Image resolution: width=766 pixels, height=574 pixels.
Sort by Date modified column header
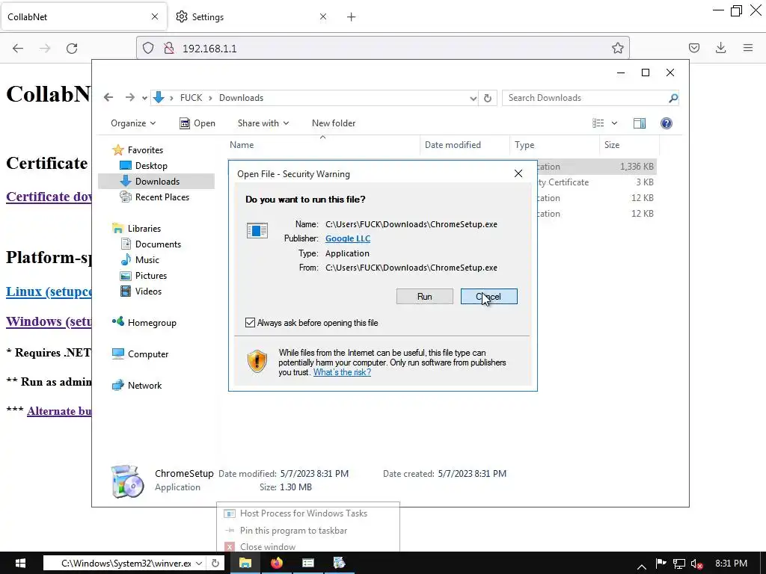pyautogui.click(x=465, y=145)
